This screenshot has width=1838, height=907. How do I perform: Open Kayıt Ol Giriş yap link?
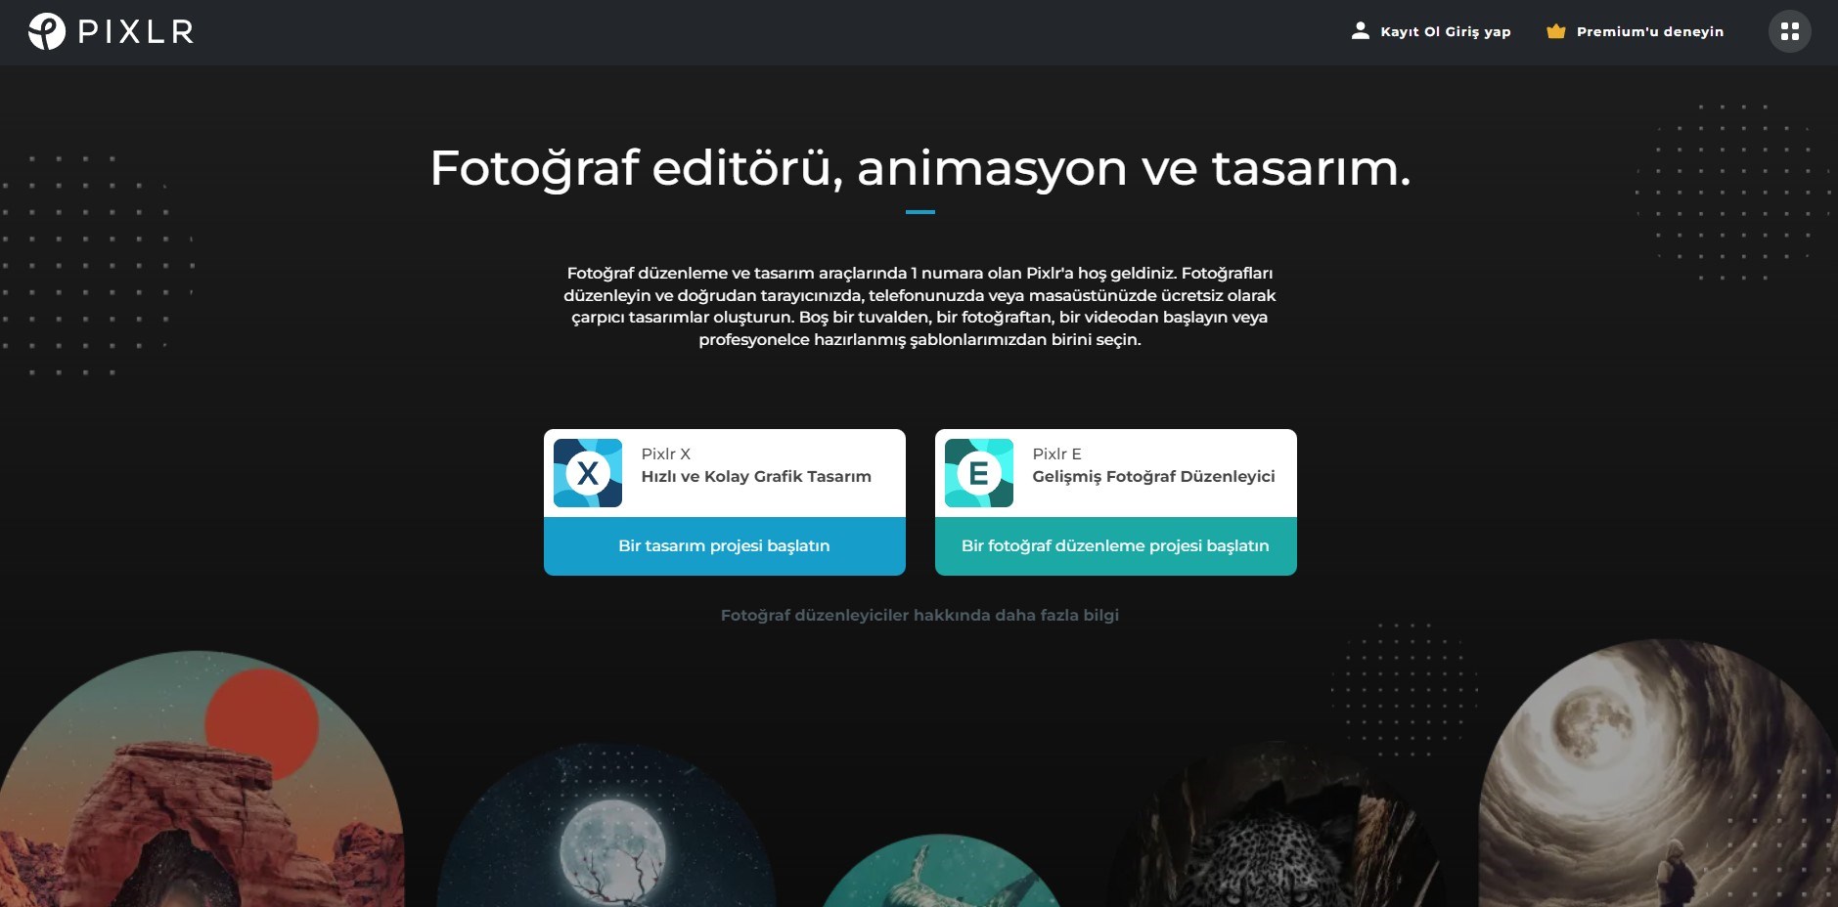tap(1445, 31)
